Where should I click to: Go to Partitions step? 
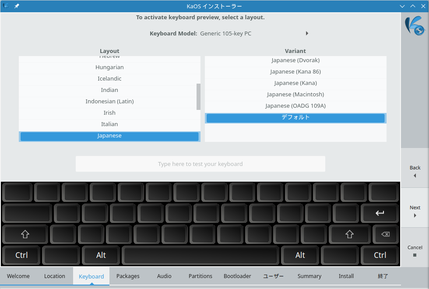(200, 276)
